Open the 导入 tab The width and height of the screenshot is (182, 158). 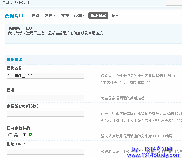(115, 16)
